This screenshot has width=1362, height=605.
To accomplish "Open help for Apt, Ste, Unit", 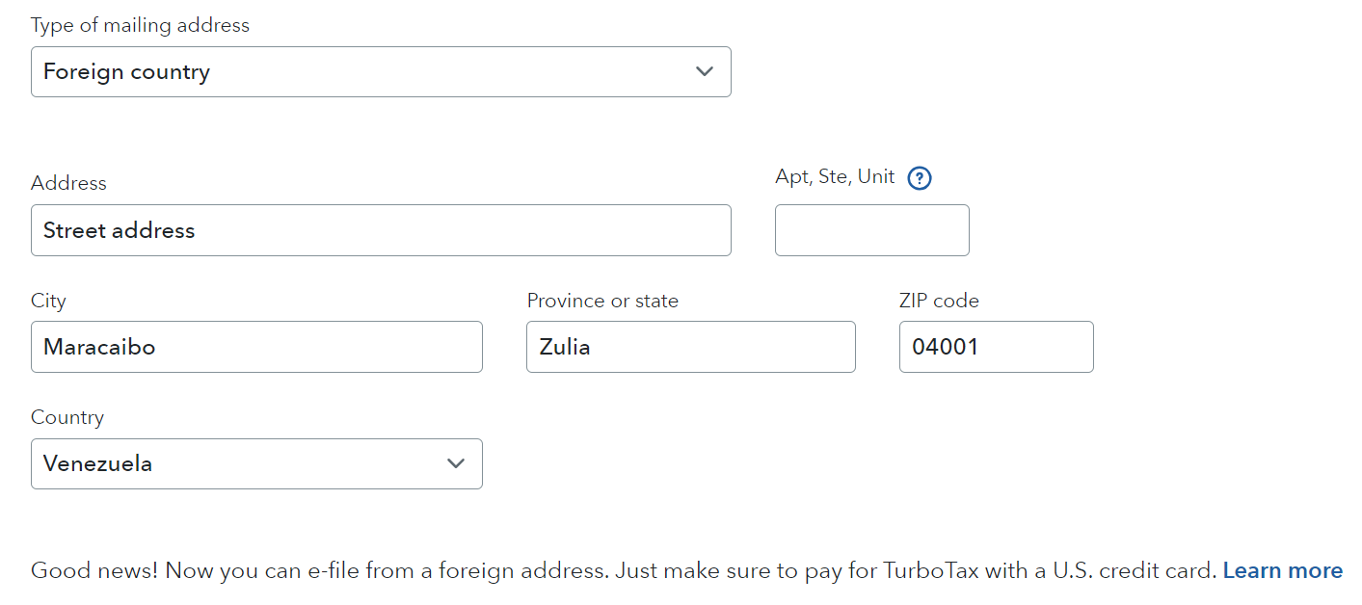I will (920, 178).
